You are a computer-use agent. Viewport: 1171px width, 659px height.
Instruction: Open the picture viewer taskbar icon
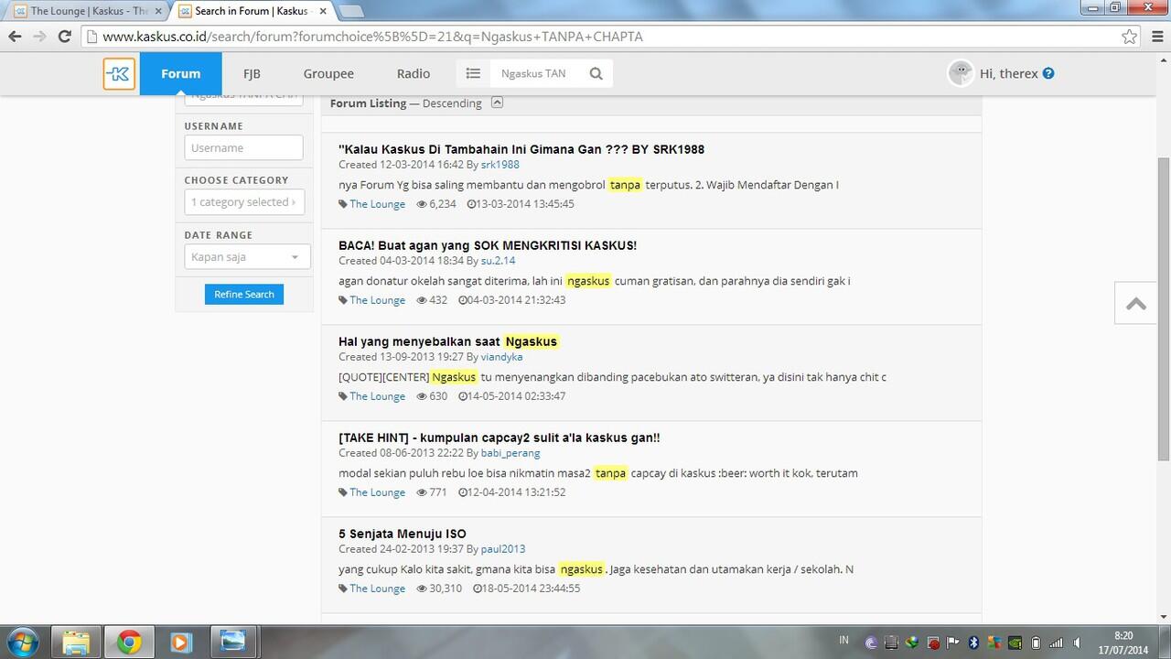pos(233,642)
